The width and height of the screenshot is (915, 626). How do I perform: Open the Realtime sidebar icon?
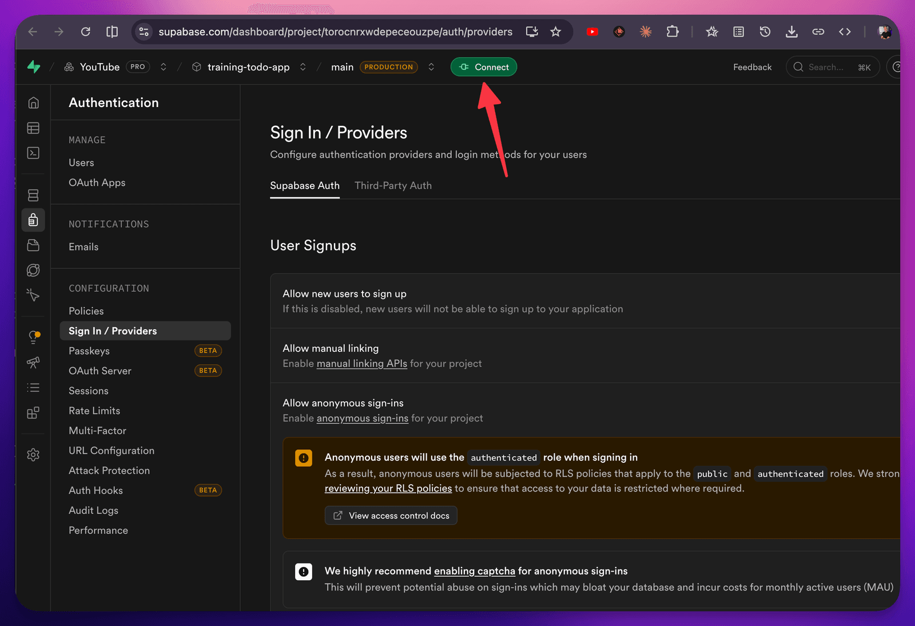(33, 295)
